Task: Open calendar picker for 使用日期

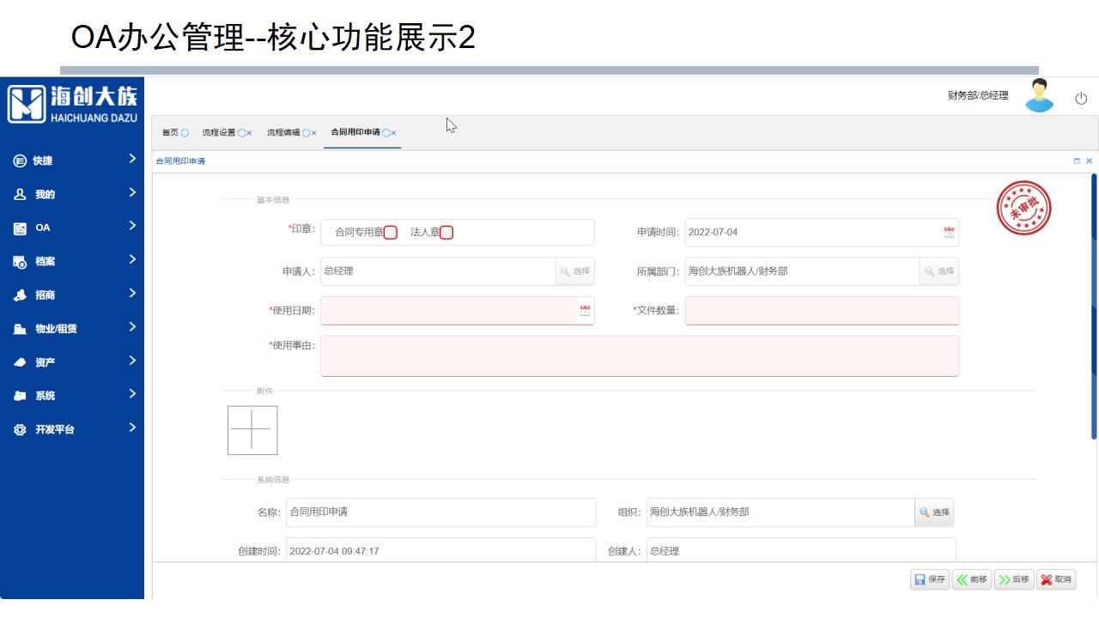Action: tap(586, 311)
